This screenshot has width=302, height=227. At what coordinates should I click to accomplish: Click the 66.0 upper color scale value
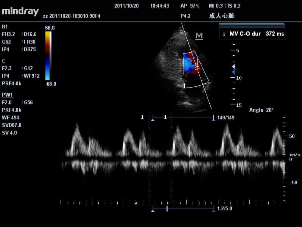(50, 28)
